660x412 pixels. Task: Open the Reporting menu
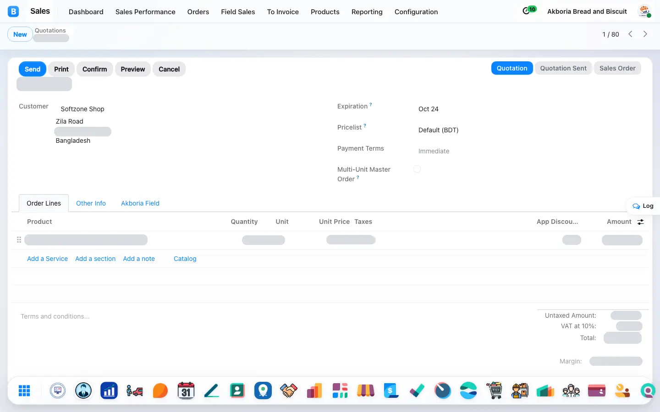367,12
